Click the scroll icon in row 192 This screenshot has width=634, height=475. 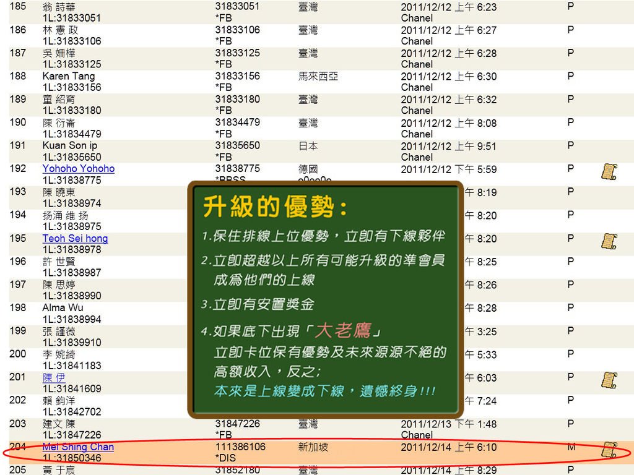pyautogui.click(x=609, y=172)
